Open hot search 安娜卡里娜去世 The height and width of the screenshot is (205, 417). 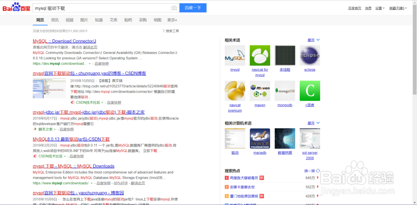tap(242, 187)
